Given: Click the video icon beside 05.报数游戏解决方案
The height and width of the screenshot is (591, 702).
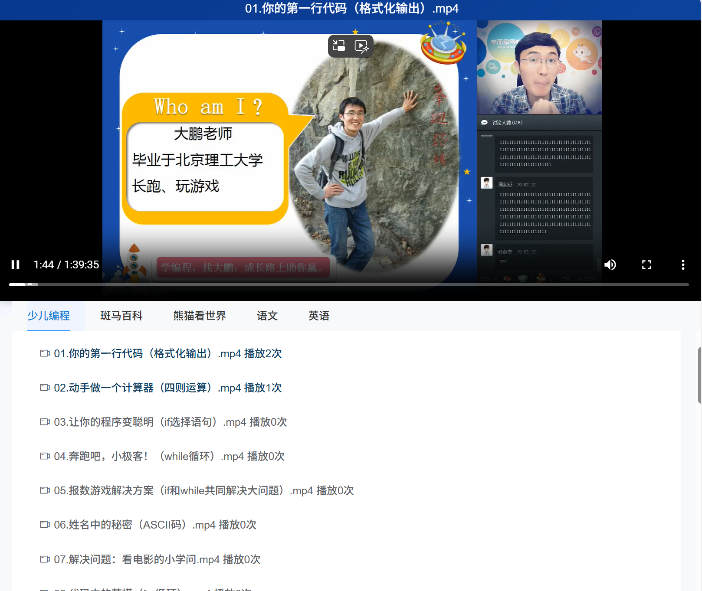Looking at the screenshot, I should (45, 490).
